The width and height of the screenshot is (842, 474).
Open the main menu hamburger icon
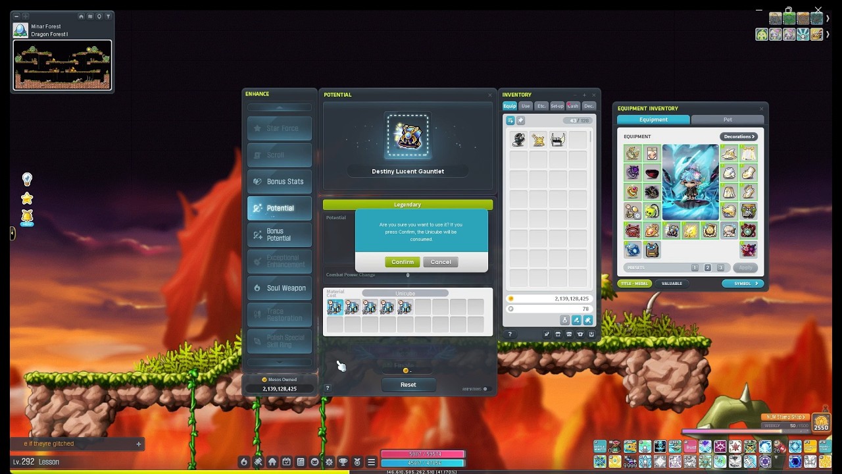pyautogui.click(x=371, y=462)
